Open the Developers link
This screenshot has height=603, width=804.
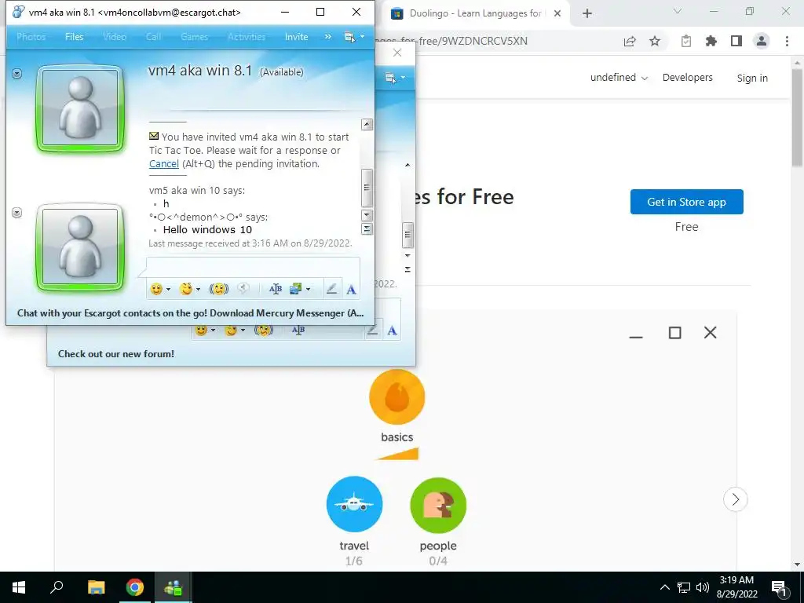(x=688, y=78)
